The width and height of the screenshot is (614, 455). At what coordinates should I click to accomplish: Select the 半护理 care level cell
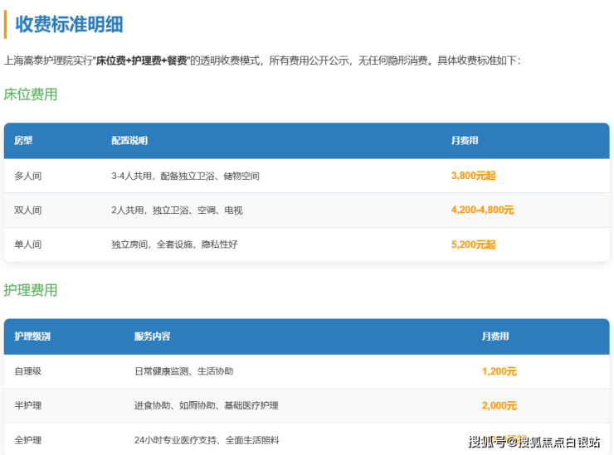27,405
